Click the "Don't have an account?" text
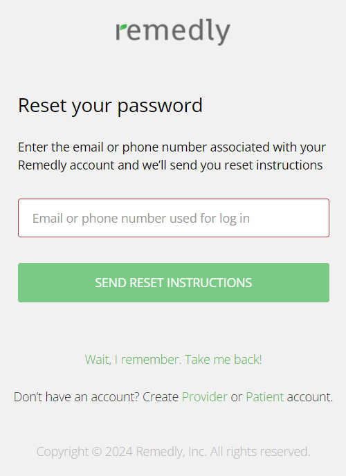This screenshot has width=346, height=476. pyautogui.click(x=77, y=397)
